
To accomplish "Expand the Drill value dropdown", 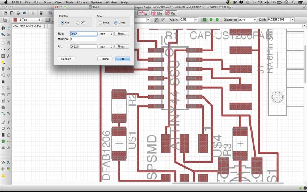I will tap(292, 20).
